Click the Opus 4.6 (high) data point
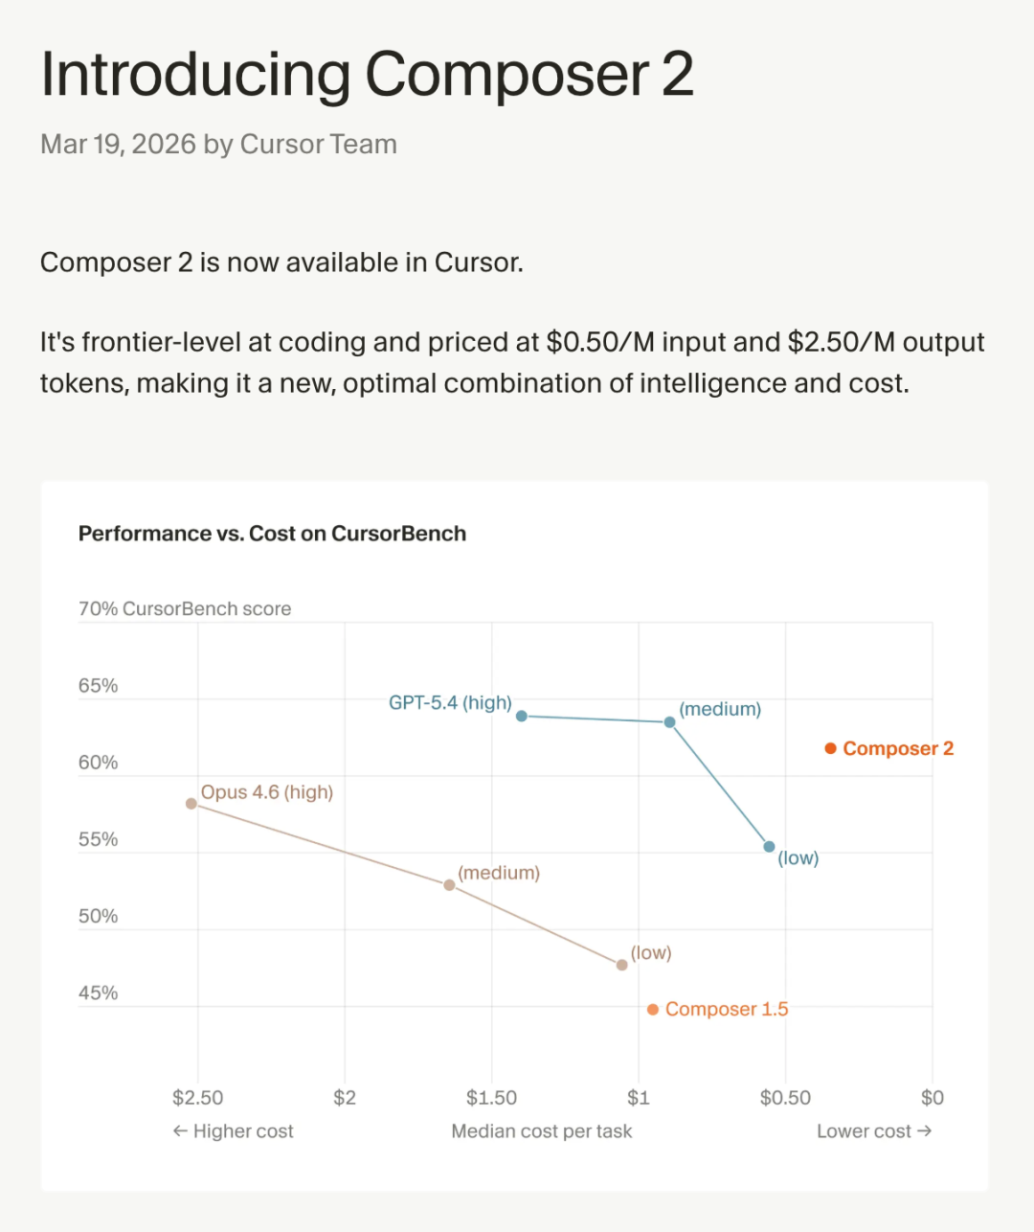 point(191,804)
